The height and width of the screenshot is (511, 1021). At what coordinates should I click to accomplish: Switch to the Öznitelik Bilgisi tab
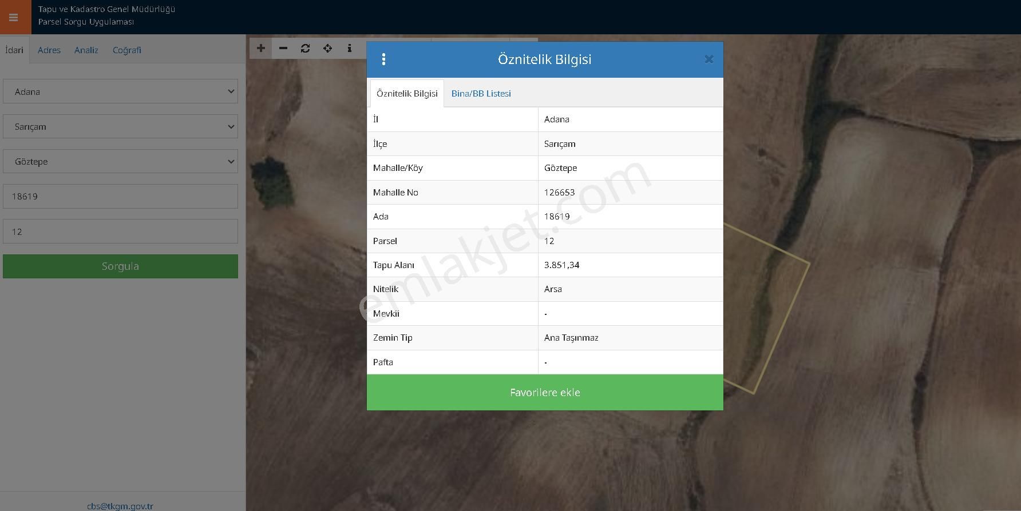407,93
